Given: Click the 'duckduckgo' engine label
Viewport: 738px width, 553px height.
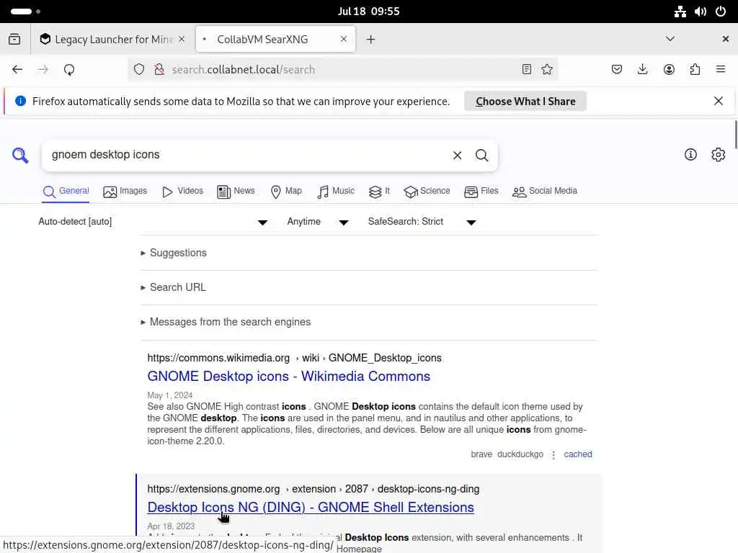Looking at the screenshot, I should pyautogui.click(x=520, y=454).
